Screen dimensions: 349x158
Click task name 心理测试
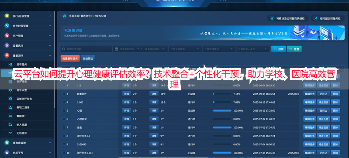coord(82,119)
